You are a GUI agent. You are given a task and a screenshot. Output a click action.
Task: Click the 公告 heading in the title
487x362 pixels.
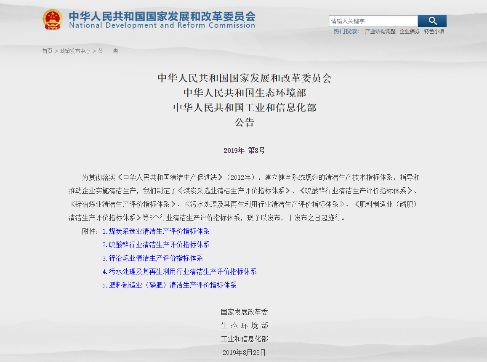[244, 122]
